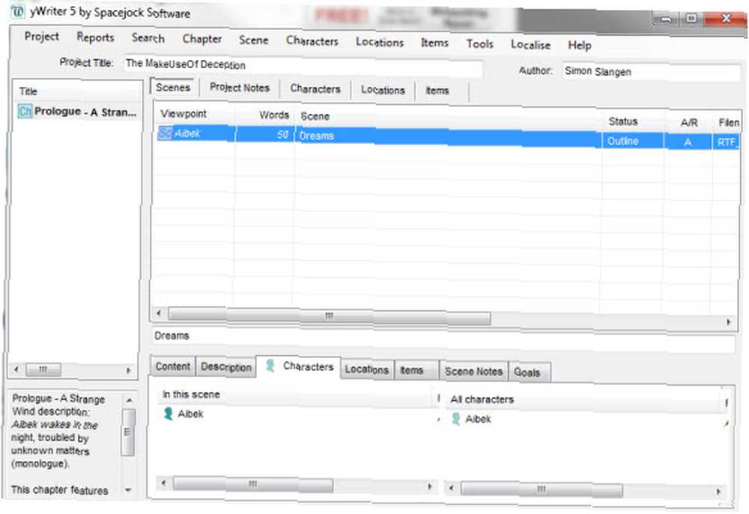Click the Outline status cell

pyautogui.click(x=633, y=141)
